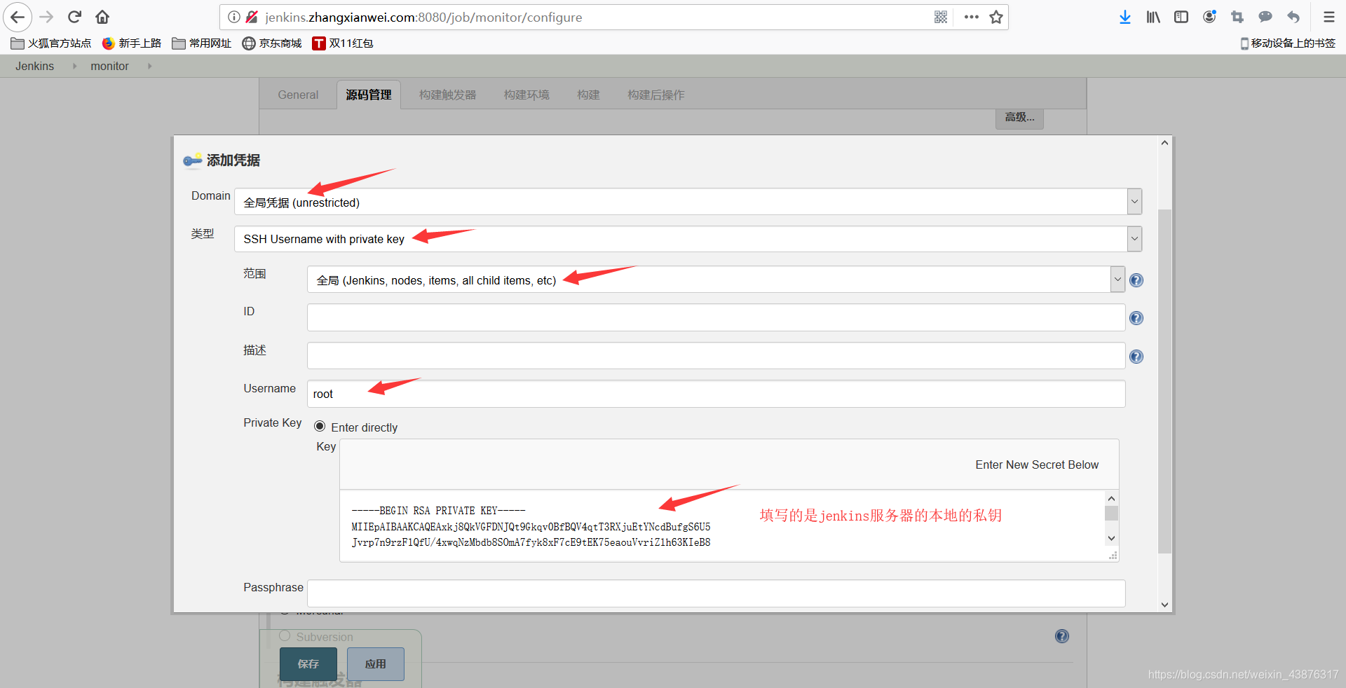Click the QR code icon in the address bar
Screen dimensions: 1346x688
[941, 17]
